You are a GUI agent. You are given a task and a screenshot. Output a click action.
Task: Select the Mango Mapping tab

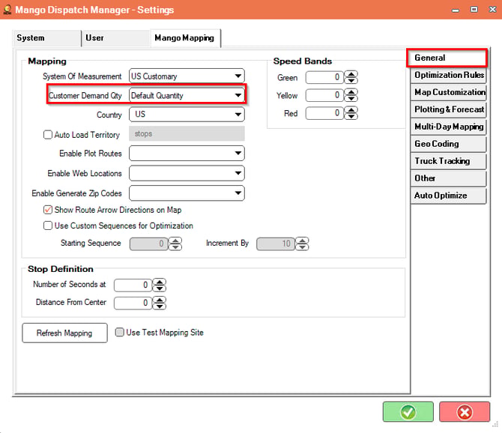185,38
